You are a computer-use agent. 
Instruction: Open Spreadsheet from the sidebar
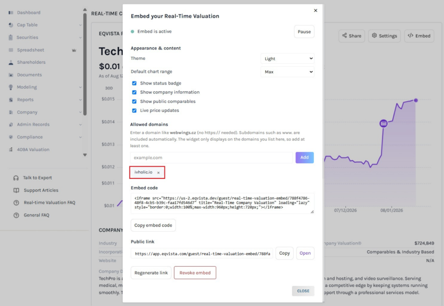(31, 50)
